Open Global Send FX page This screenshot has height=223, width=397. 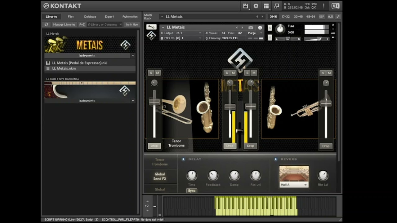click(160, 177)
